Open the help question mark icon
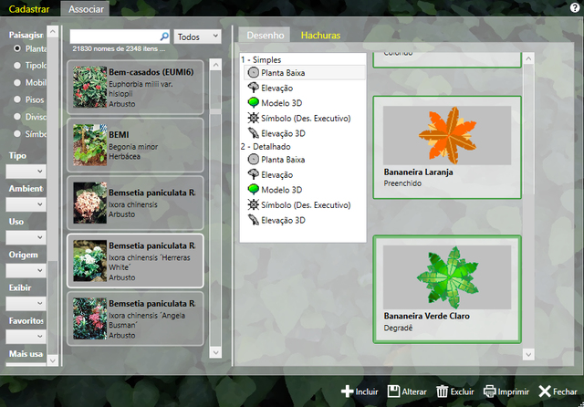This screenshot has width=584, height=407. point(575,8)
